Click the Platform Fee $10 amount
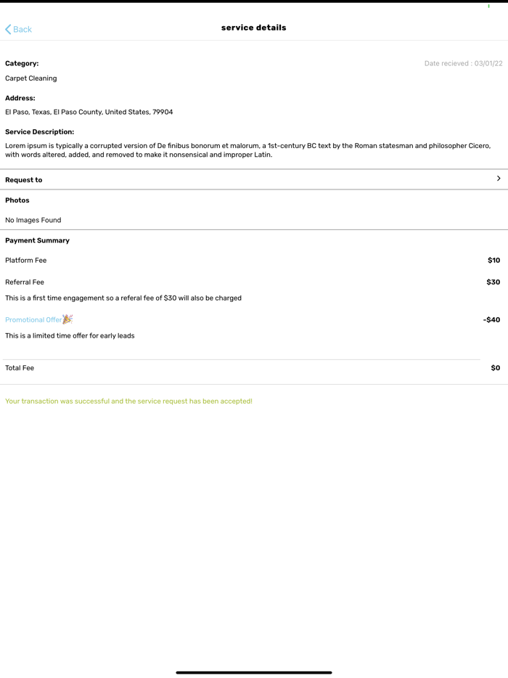508x678 pixels. click(x=493, y=261)
